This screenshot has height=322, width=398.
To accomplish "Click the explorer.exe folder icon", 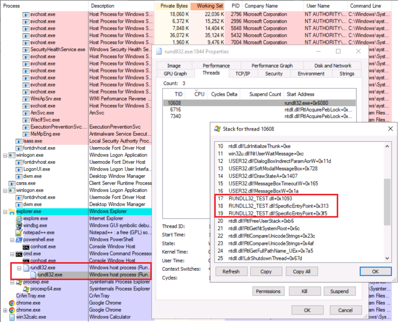I will click(12, 212).
